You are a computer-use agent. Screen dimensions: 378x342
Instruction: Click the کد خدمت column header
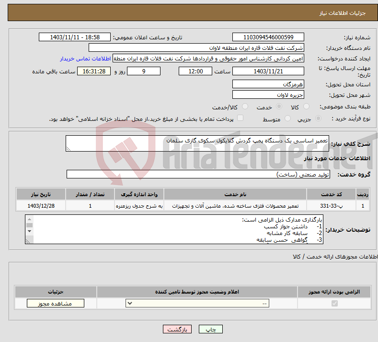(x=331, y=194)
